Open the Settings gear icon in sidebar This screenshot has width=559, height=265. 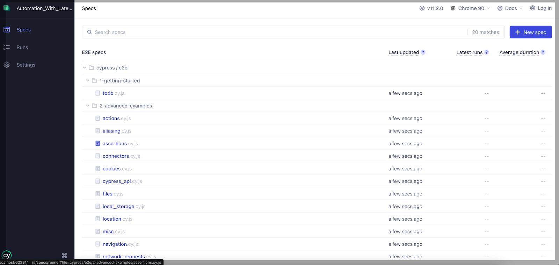(7, 65)
